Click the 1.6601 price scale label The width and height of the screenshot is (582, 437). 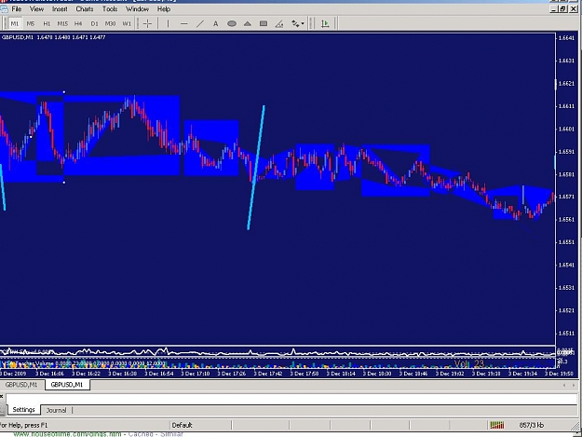[566, 129]
